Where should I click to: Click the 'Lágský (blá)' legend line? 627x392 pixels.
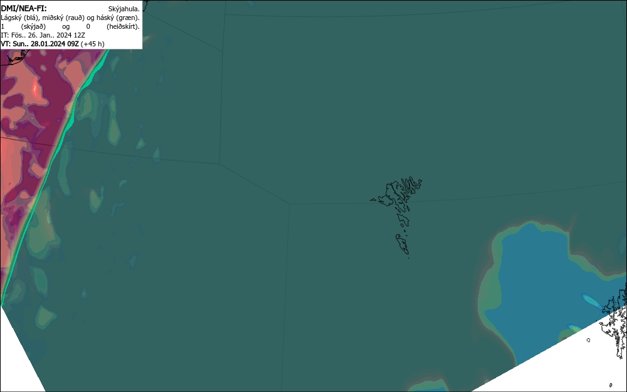coord(70,18)
